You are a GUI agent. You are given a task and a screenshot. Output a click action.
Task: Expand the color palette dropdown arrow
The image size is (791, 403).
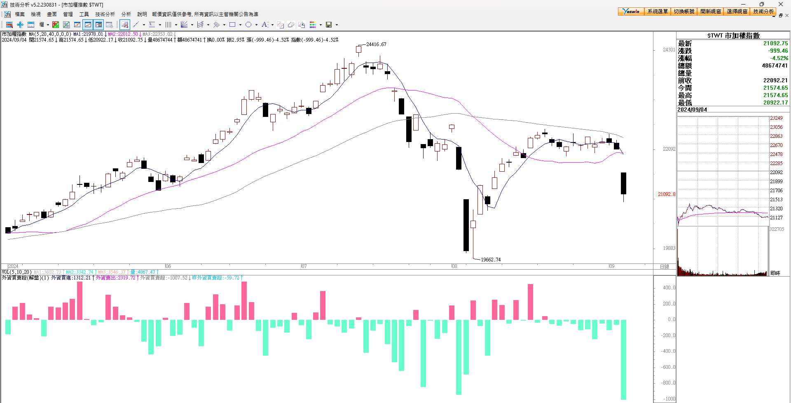point(321,25)
